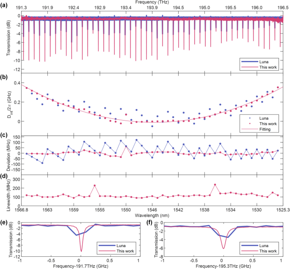The width and height of the screenshot is (290, 269).
Task: Click the pink This work line swatch in panel (f) legend
Action: (246, 251)
